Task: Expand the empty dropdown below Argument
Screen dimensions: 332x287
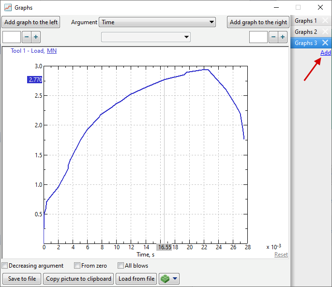Action: [x=146, y=37]
